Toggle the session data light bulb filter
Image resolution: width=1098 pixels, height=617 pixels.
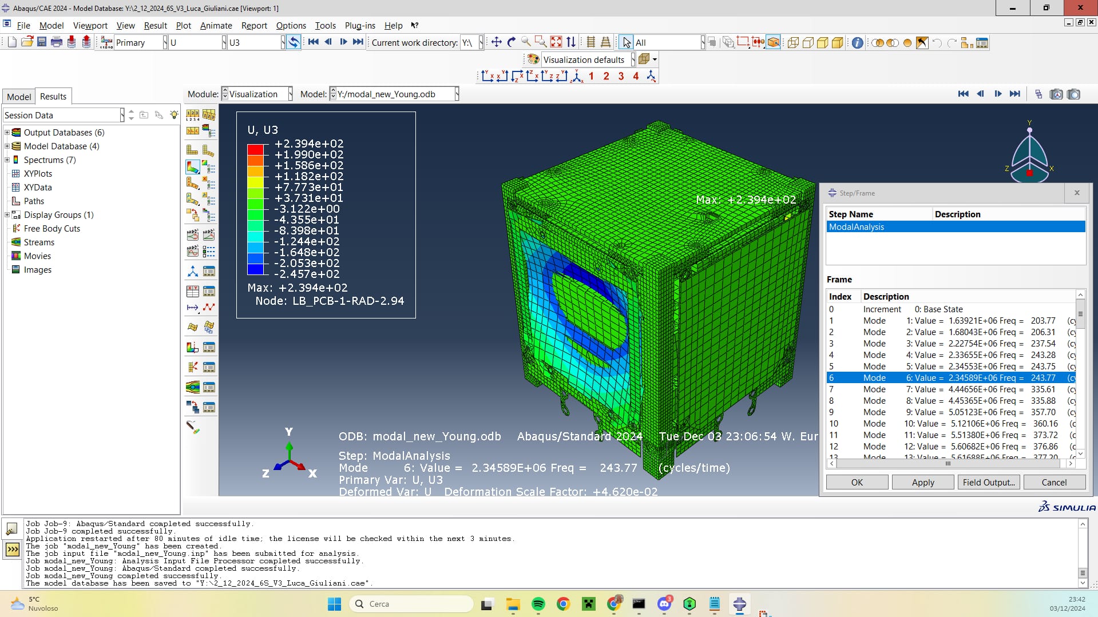coord(174,115)
